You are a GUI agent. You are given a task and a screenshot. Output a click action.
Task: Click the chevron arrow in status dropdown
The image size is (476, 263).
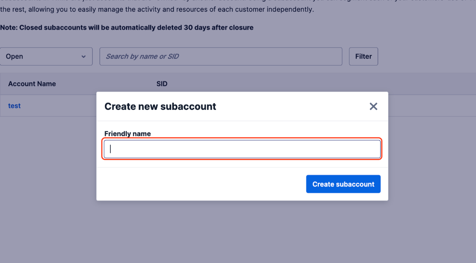[84, 56]
